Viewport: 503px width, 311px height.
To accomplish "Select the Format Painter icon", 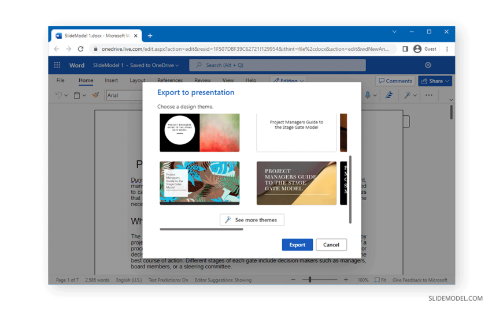I will (x=95, y=95).
